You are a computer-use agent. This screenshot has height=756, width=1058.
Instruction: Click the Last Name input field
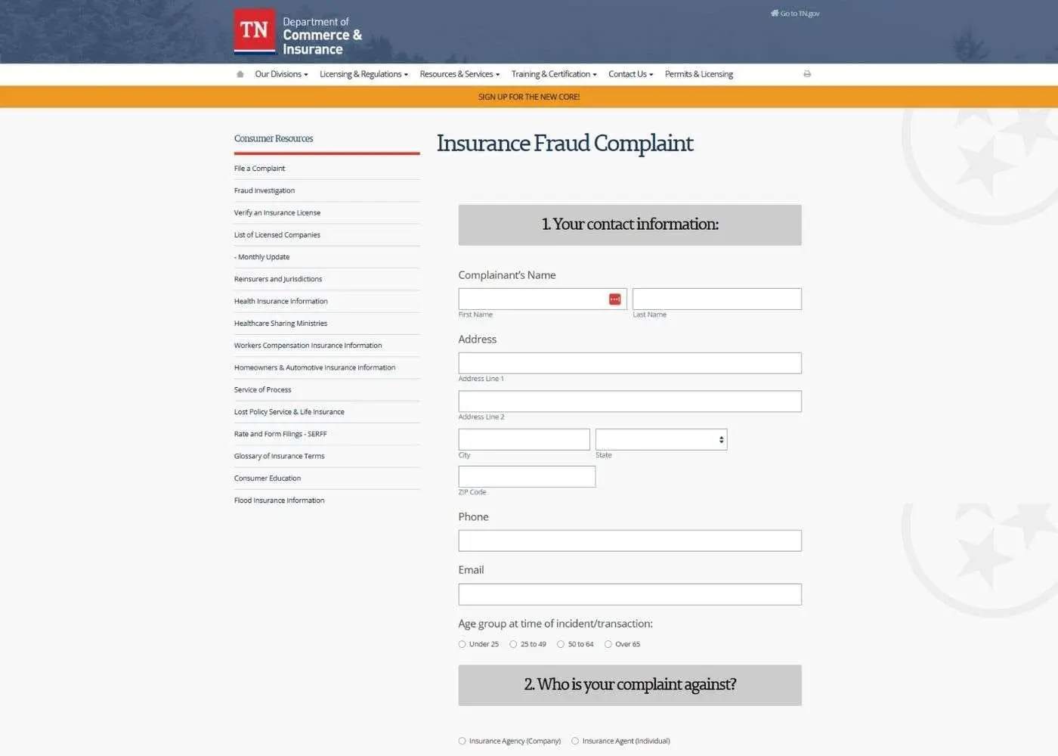tap(716, 299)
